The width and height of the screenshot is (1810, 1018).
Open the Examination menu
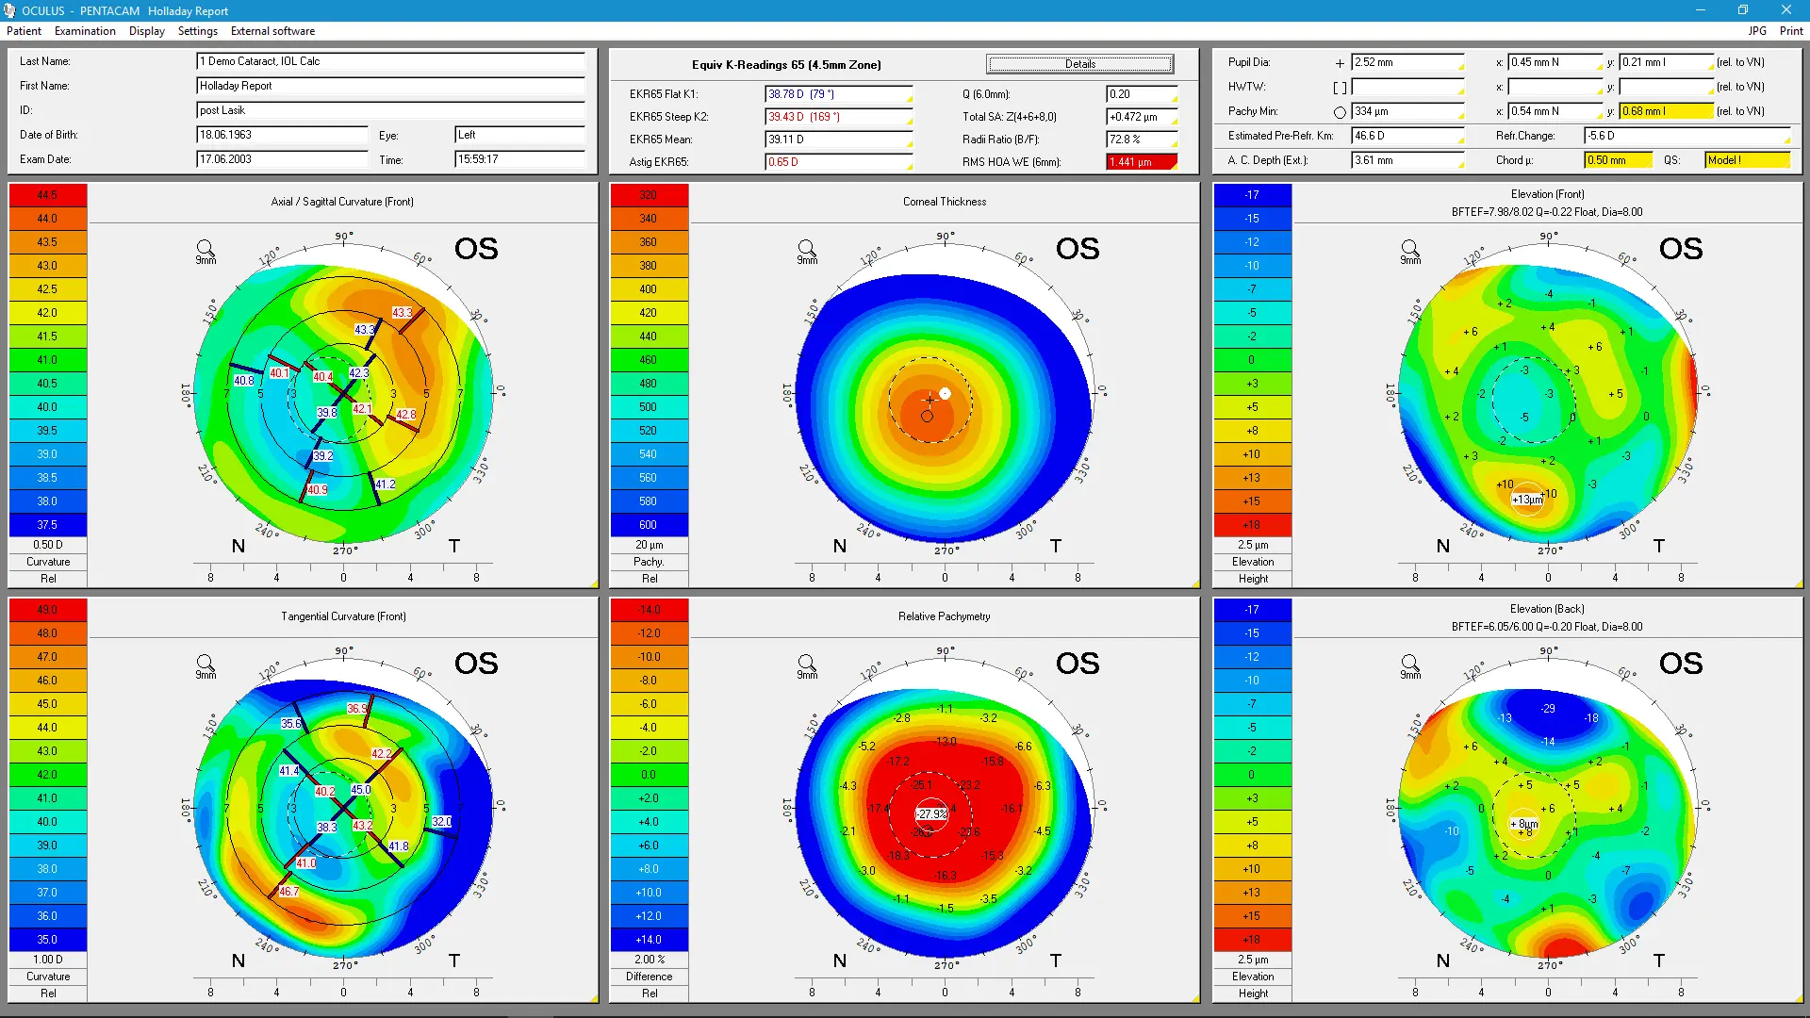point(85,31)
